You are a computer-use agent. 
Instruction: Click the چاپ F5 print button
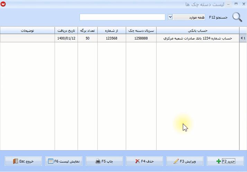104,161
